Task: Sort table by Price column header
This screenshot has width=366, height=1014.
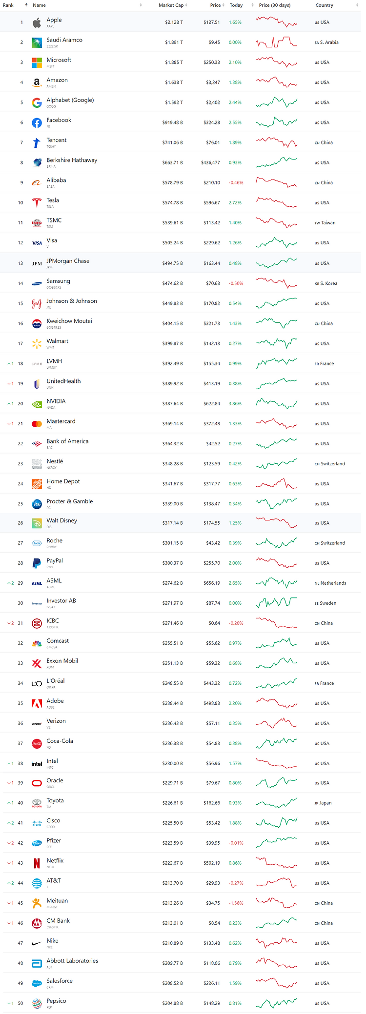Action: click(215, 5)
